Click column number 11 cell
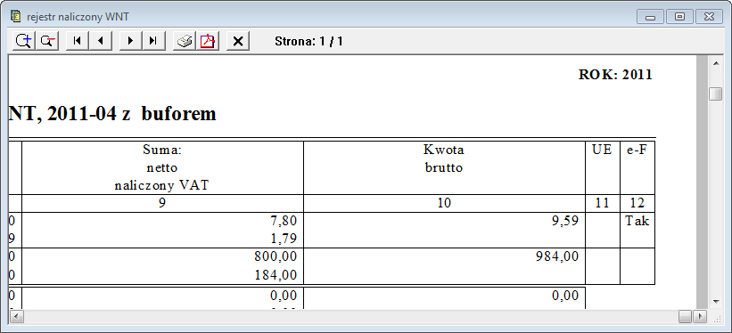732x333 pixels. coord(603,203)
